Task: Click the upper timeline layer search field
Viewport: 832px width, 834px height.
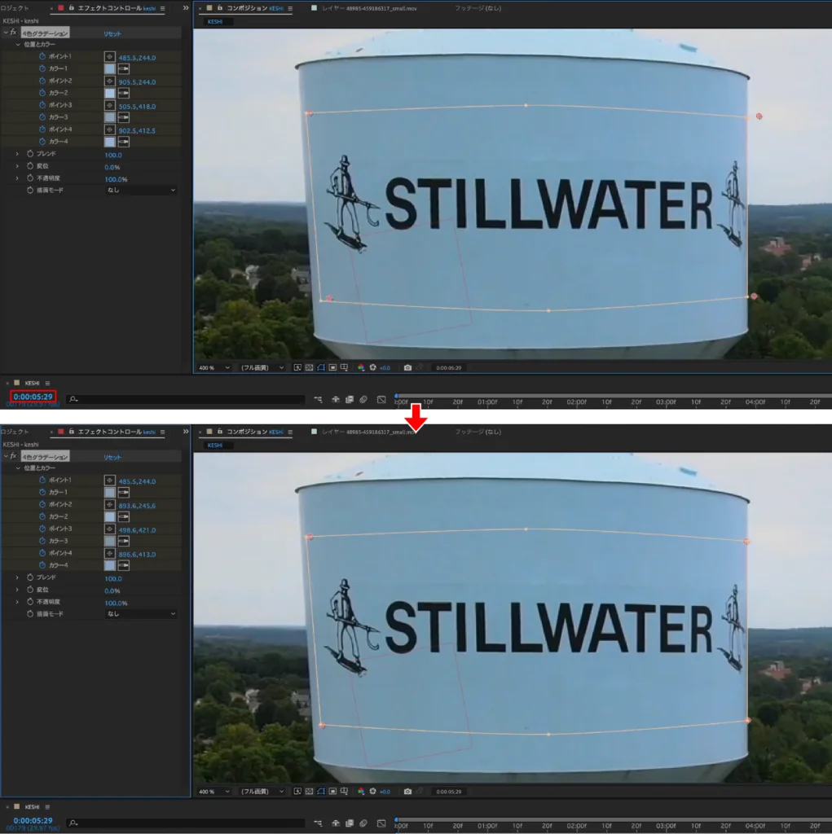Action: (x=185, y=399)
